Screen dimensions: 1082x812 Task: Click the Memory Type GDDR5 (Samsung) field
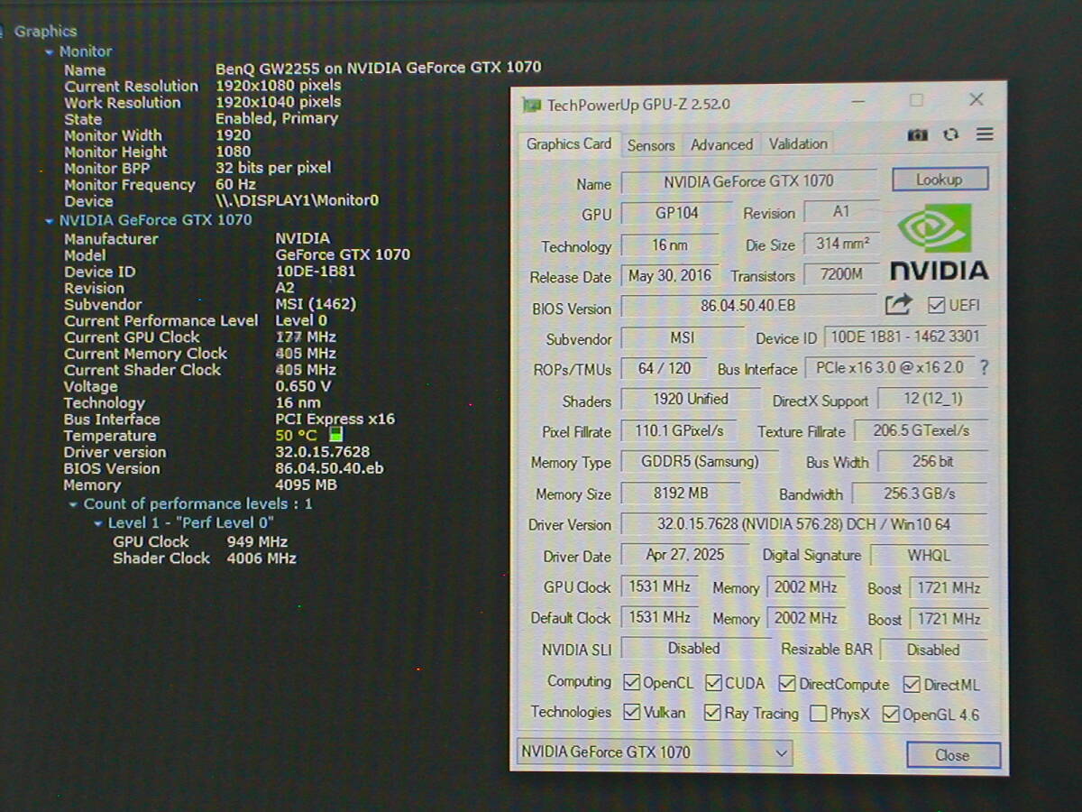pos(700,461)
